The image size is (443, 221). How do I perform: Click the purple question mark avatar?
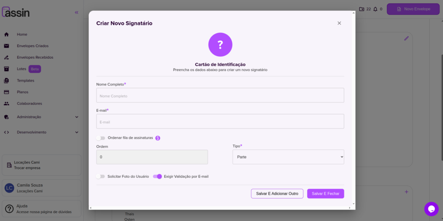pos(220,44)
